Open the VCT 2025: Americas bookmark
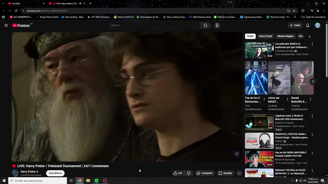This screenshot has height=184, width=328. pyautogui.click(x=99, y=17)
